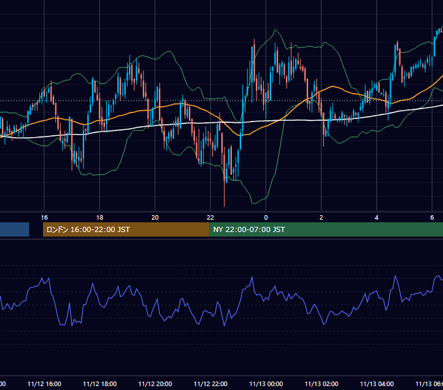The height and width of the screenshot is (390, 443).
Task: Click the hour label 20 on the price chart axis
Action: click(155, 218)
